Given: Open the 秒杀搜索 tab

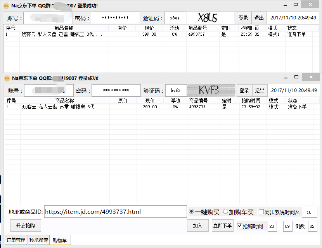Looking at the screenshot, I should tap(39, 240).
